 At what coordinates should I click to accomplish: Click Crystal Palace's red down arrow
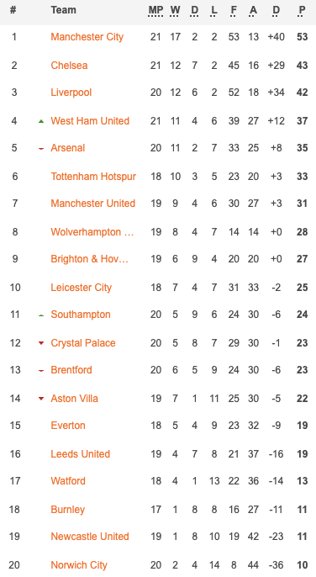pos(41,343)
